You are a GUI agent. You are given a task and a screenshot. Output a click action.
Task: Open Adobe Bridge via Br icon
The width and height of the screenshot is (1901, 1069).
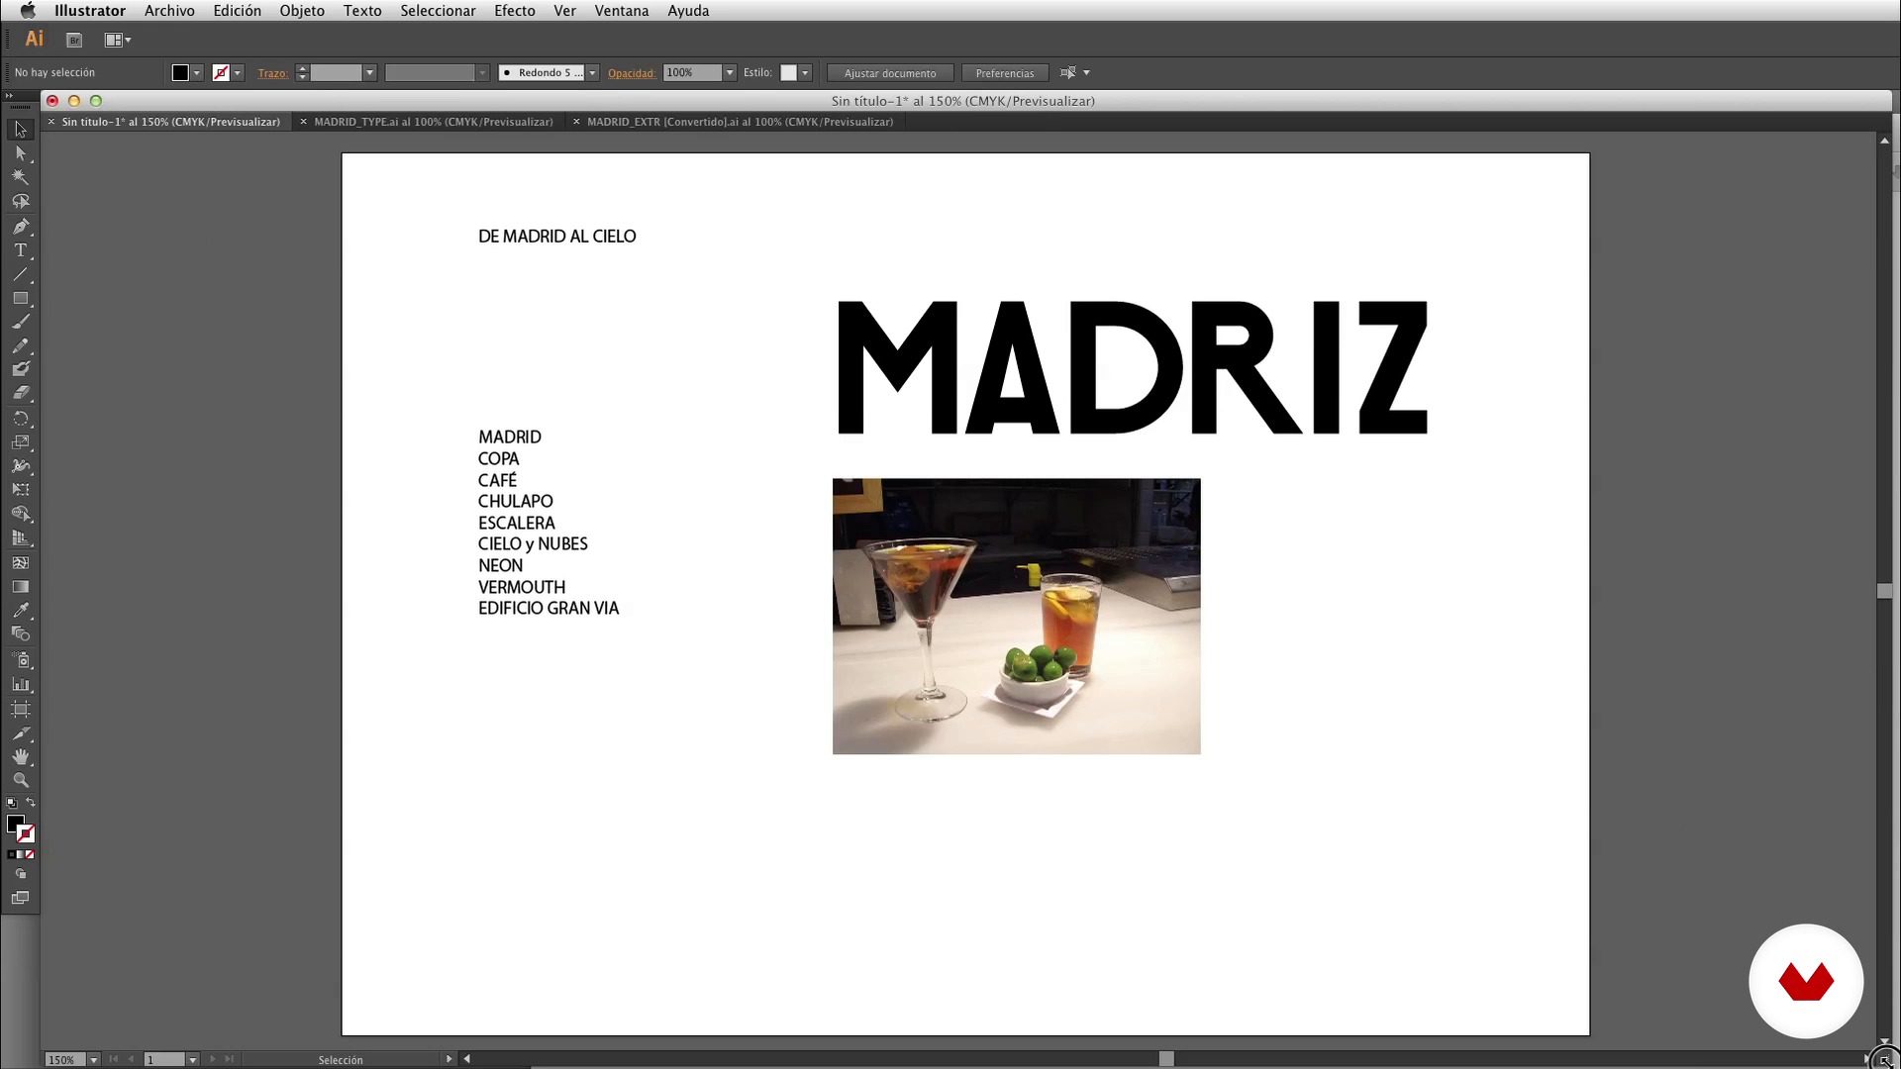pyautogui.click(x=74, y=41)
